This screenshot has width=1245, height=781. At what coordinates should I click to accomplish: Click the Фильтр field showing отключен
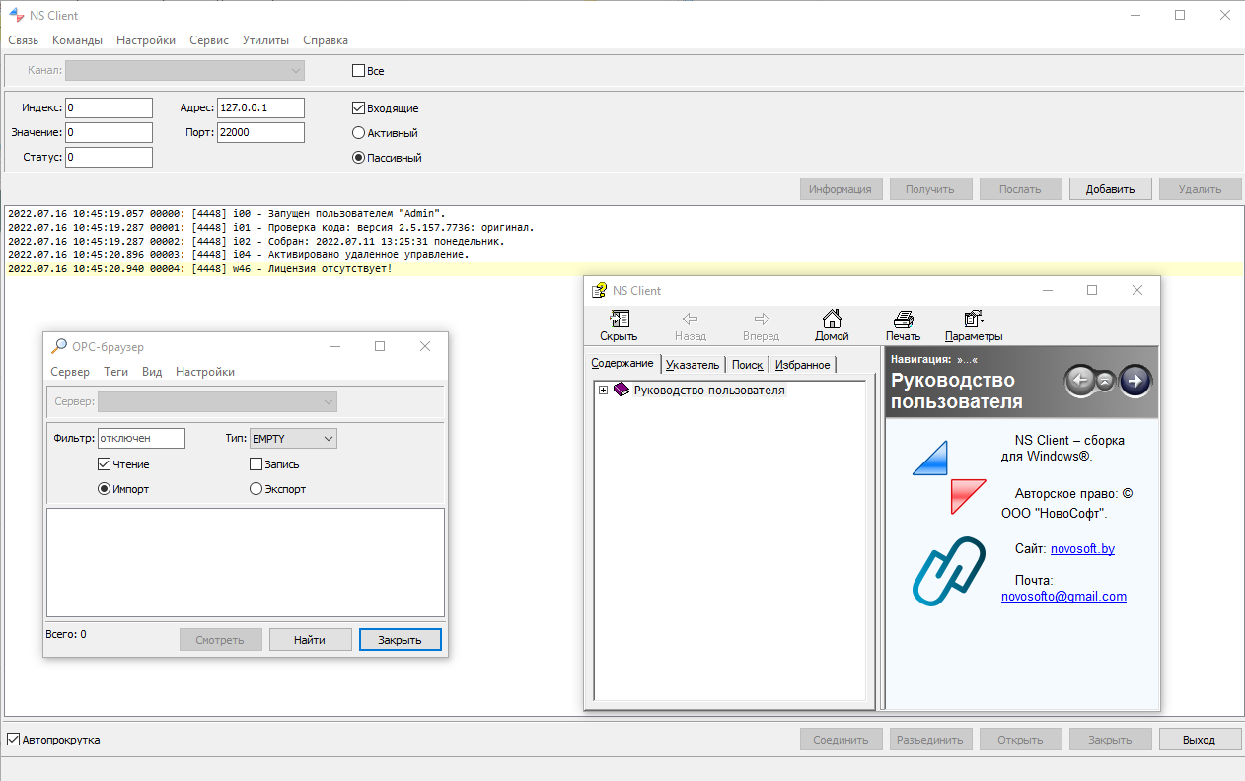coord(141,438)
